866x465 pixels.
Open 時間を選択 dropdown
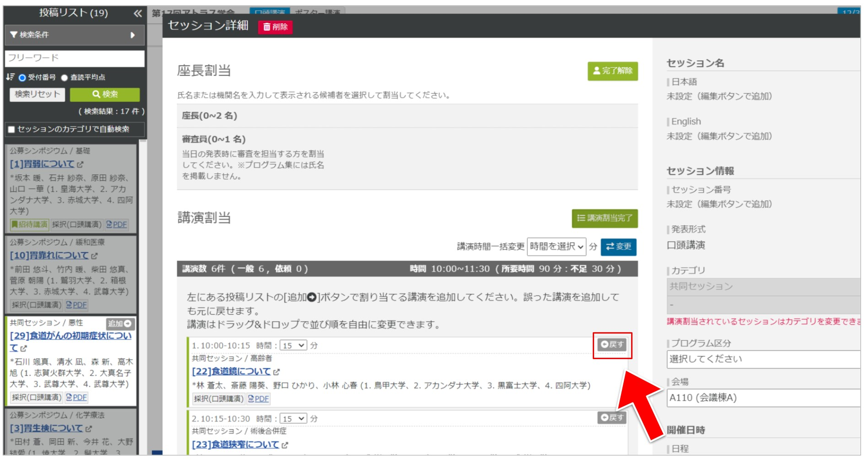pos(556,247)
